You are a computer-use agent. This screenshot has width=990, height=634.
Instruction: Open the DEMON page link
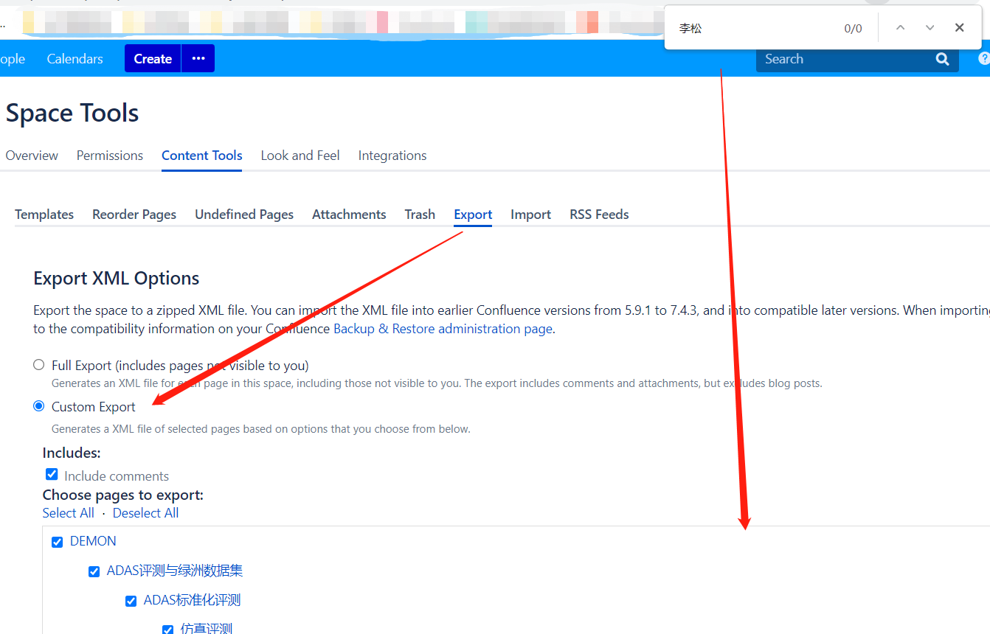(93, 541)
